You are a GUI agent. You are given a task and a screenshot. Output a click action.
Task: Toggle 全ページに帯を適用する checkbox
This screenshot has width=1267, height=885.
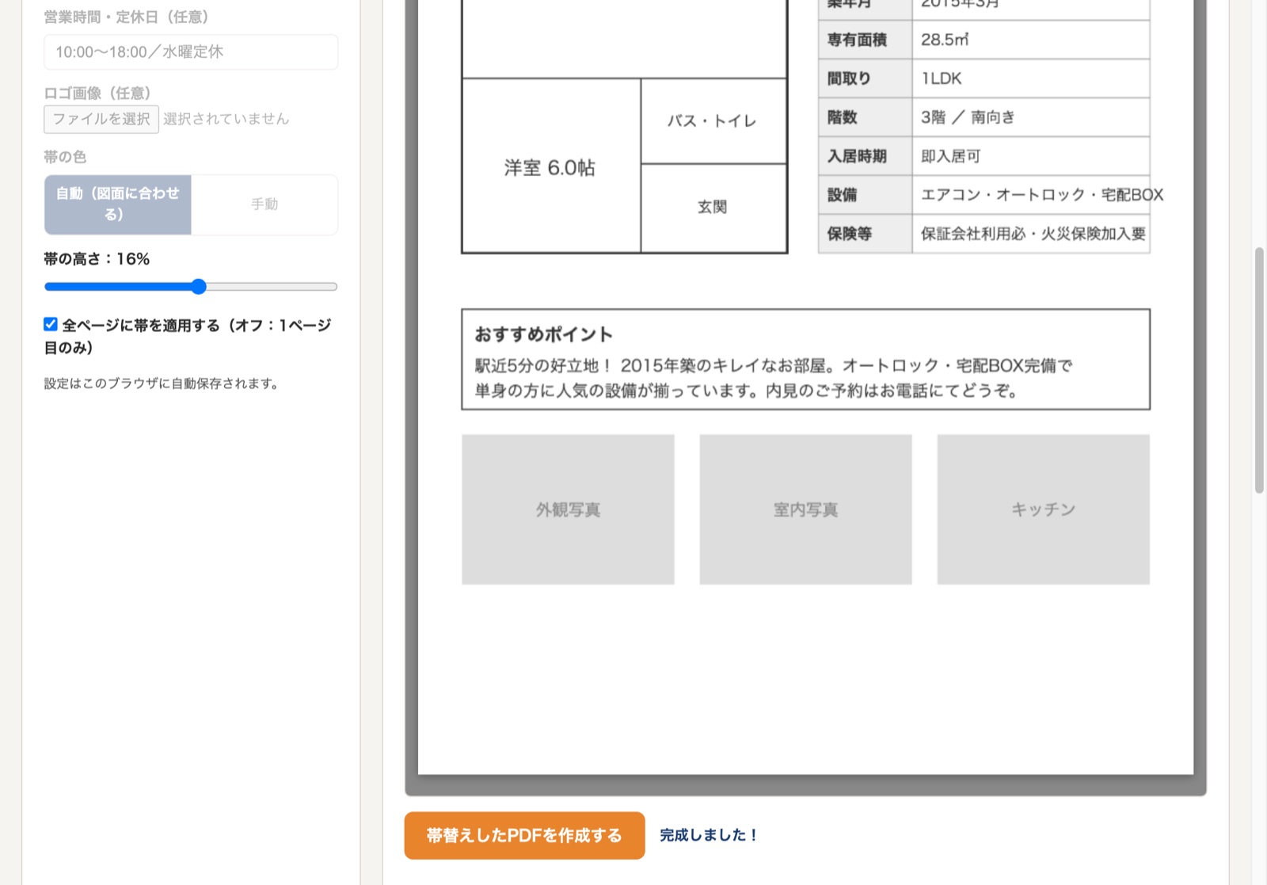(x=51, y=324)
